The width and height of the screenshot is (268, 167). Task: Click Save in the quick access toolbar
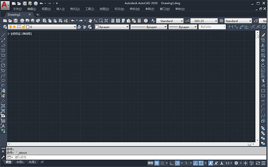pyautogui.click(x=25, y=3)
